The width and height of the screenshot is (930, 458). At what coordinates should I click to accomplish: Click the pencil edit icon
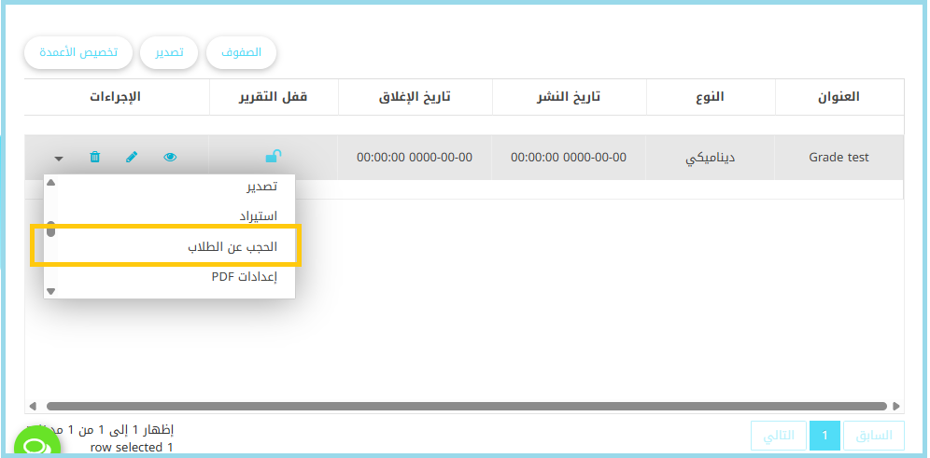132,158
